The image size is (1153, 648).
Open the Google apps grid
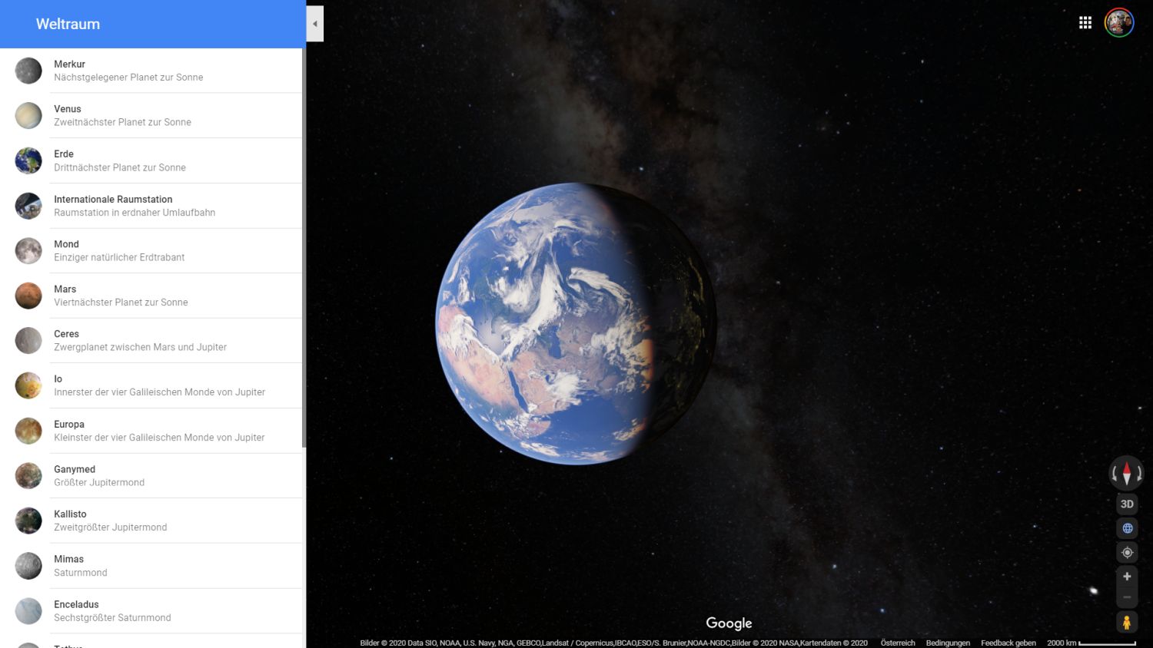1085,23
